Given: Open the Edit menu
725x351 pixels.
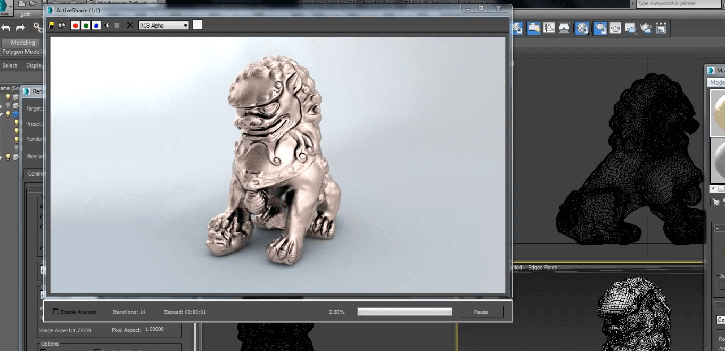Looking at the screenshot, I should click(x=25, y=14).
